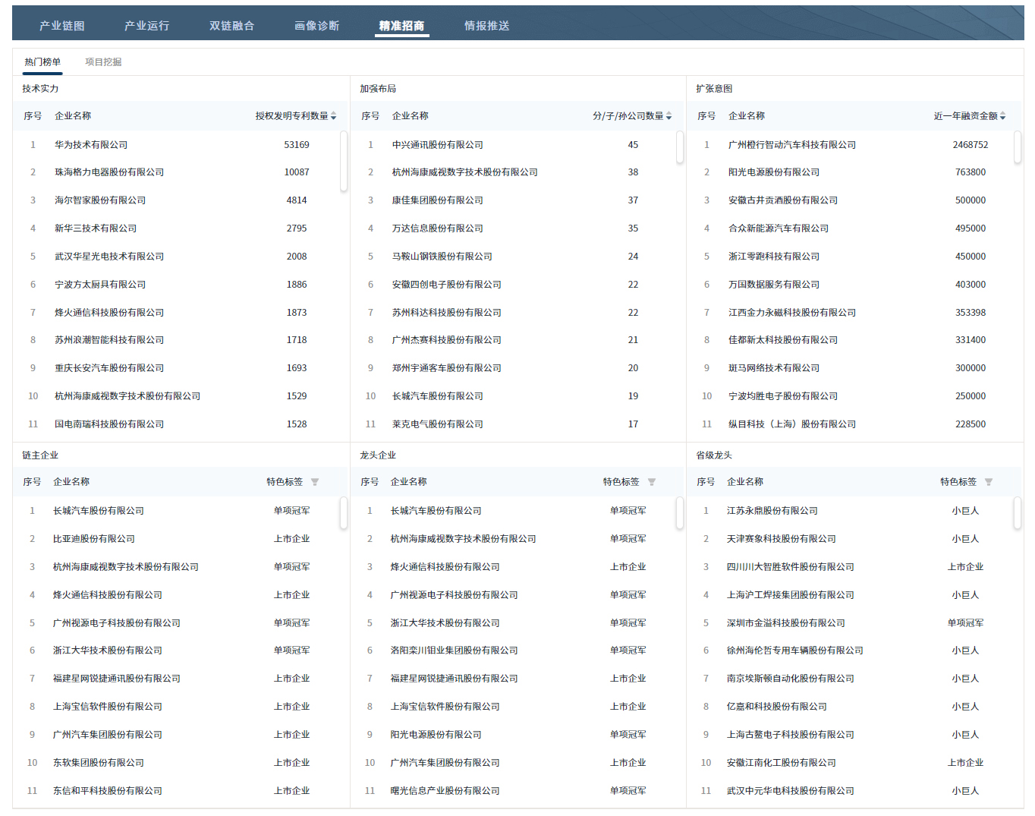This screenshot has width=1035, height=816.
Task: Click the 链主企业 table scrollbar
Action: click(344, 513)
